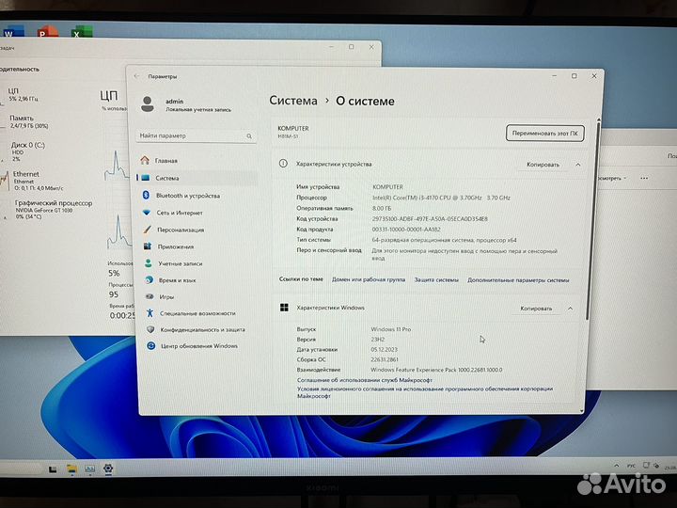Copy Windows specifications with Копировать
The height and width of the screenshot is (508, 677).
pos(536,309)
